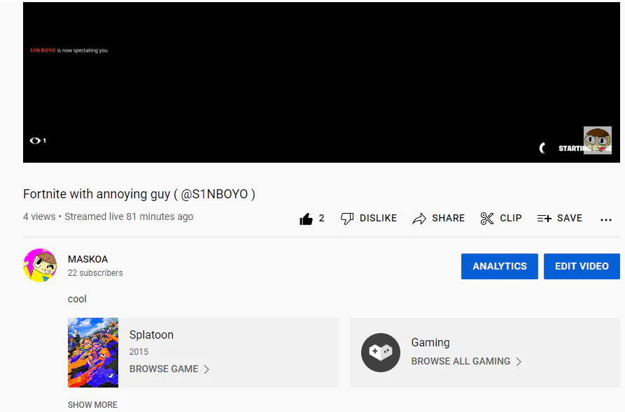This screenshot has width=625, height=412.
Task: Click the Splatoon 2015 year text
Action: point(139,352)
